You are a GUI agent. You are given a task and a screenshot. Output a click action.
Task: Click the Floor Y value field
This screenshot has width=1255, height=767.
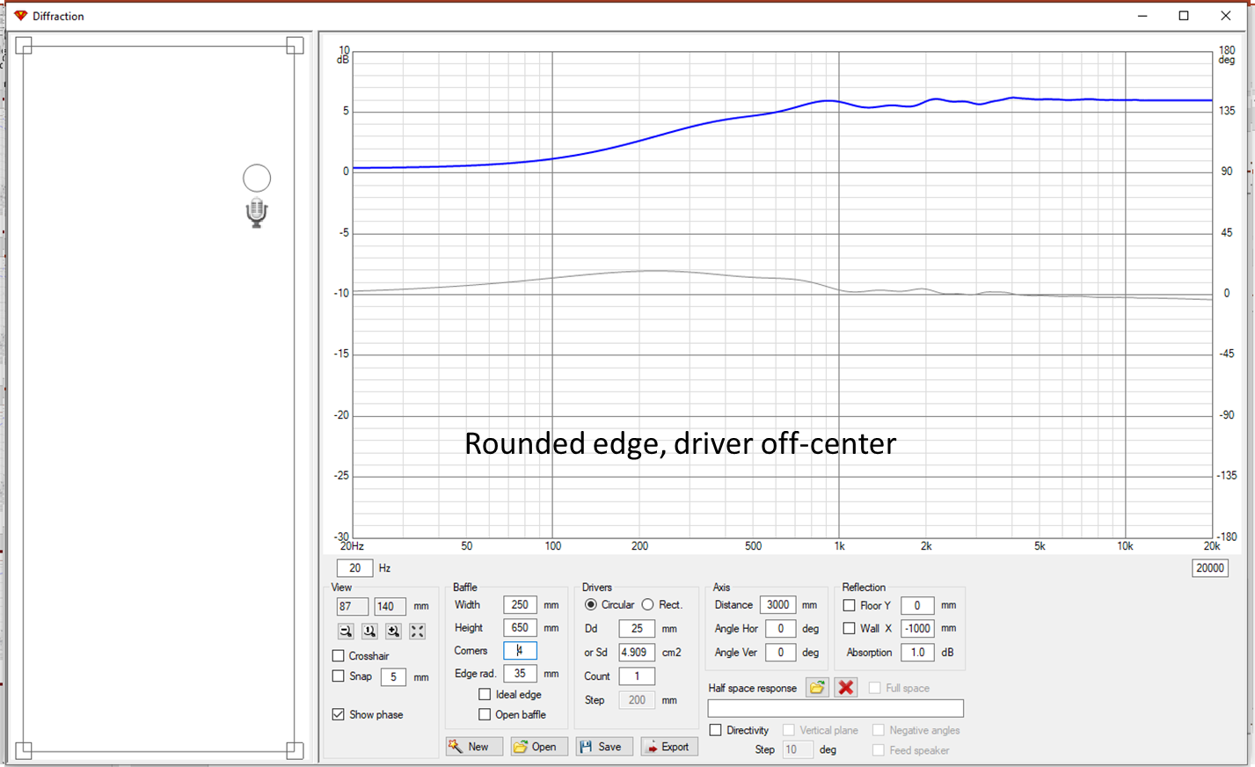pos(917,605)
